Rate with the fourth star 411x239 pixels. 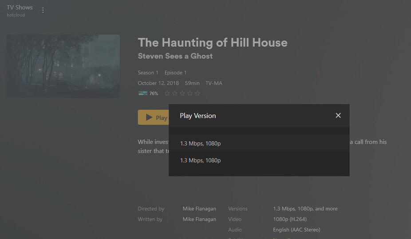click(190, 93)
